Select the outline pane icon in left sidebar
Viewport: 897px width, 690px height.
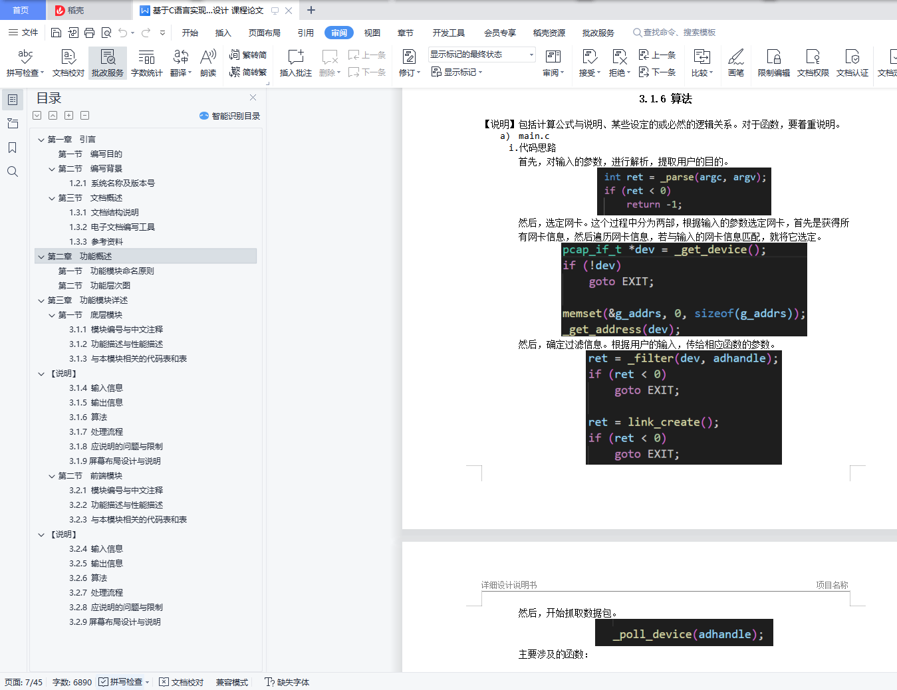pyautogui.click(x=12, y=100)
